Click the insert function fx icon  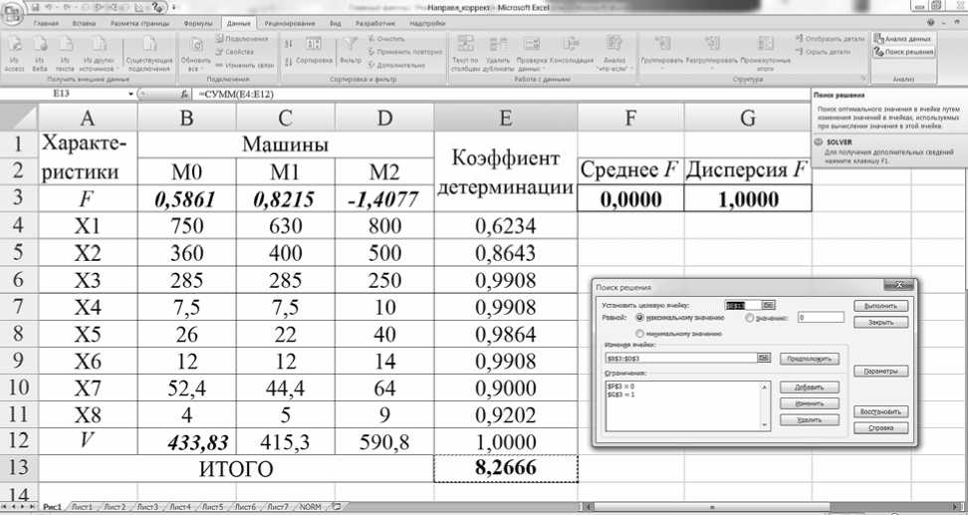184,94
